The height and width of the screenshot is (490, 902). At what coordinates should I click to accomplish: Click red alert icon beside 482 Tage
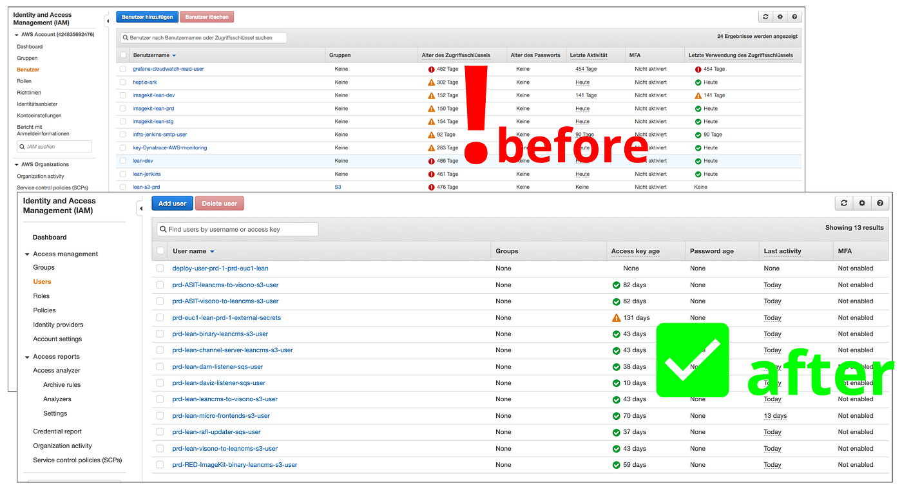tap(432, 69)
